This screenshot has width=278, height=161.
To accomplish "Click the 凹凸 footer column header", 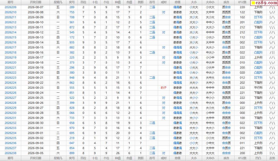I will coord(258,158).
